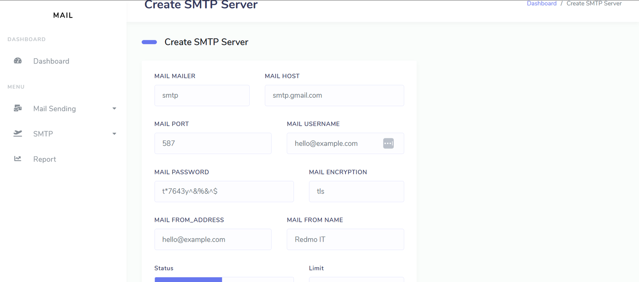
Task: Click into the Mail Host field
Action: [334, 95]
